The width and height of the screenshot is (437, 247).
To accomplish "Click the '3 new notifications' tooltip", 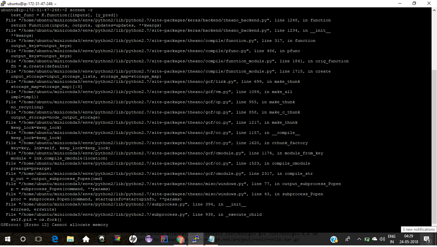I will [418, 229].
